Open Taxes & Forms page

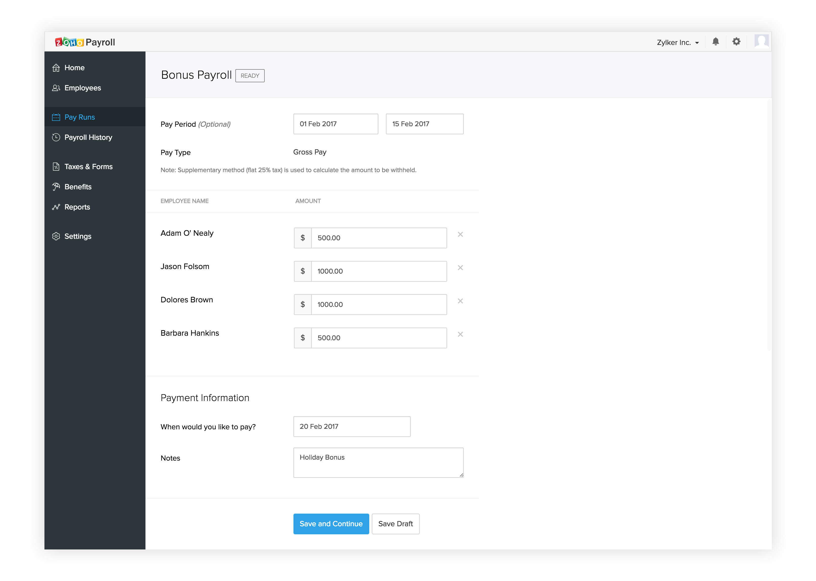[x=88, y=167]
